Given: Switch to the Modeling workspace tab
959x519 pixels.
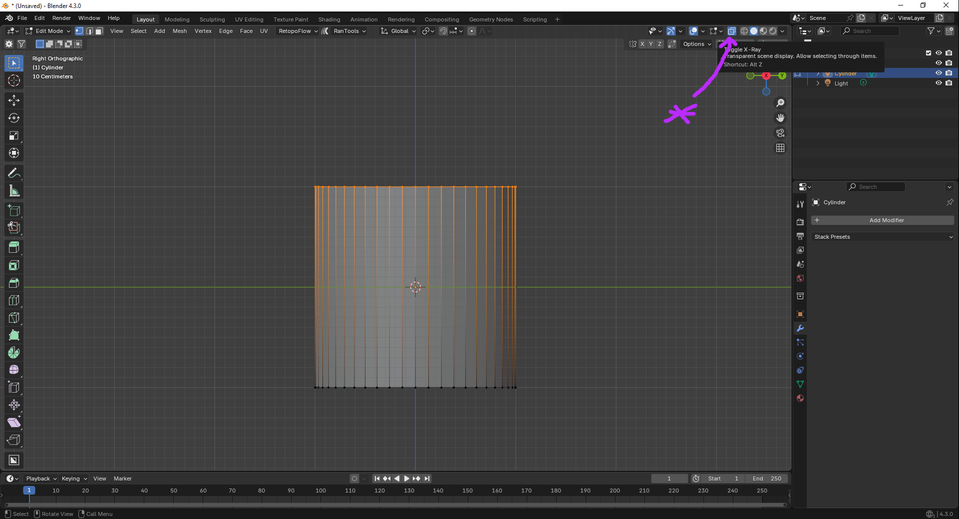Looking at the screenshot, I should coord(177,19).
